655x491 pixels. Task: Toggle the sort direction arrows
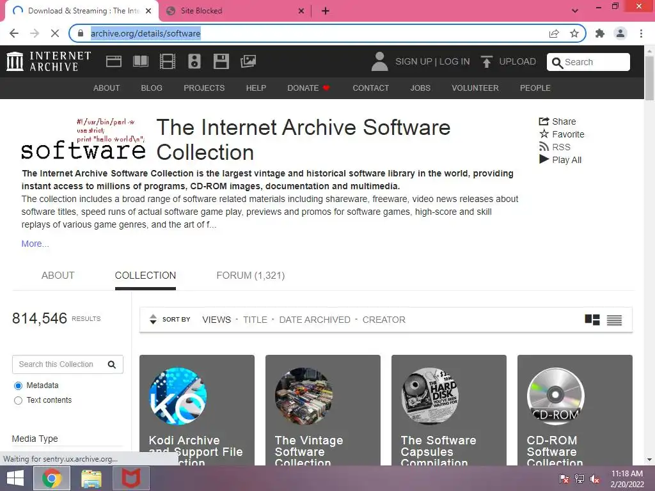click(154, 320)
